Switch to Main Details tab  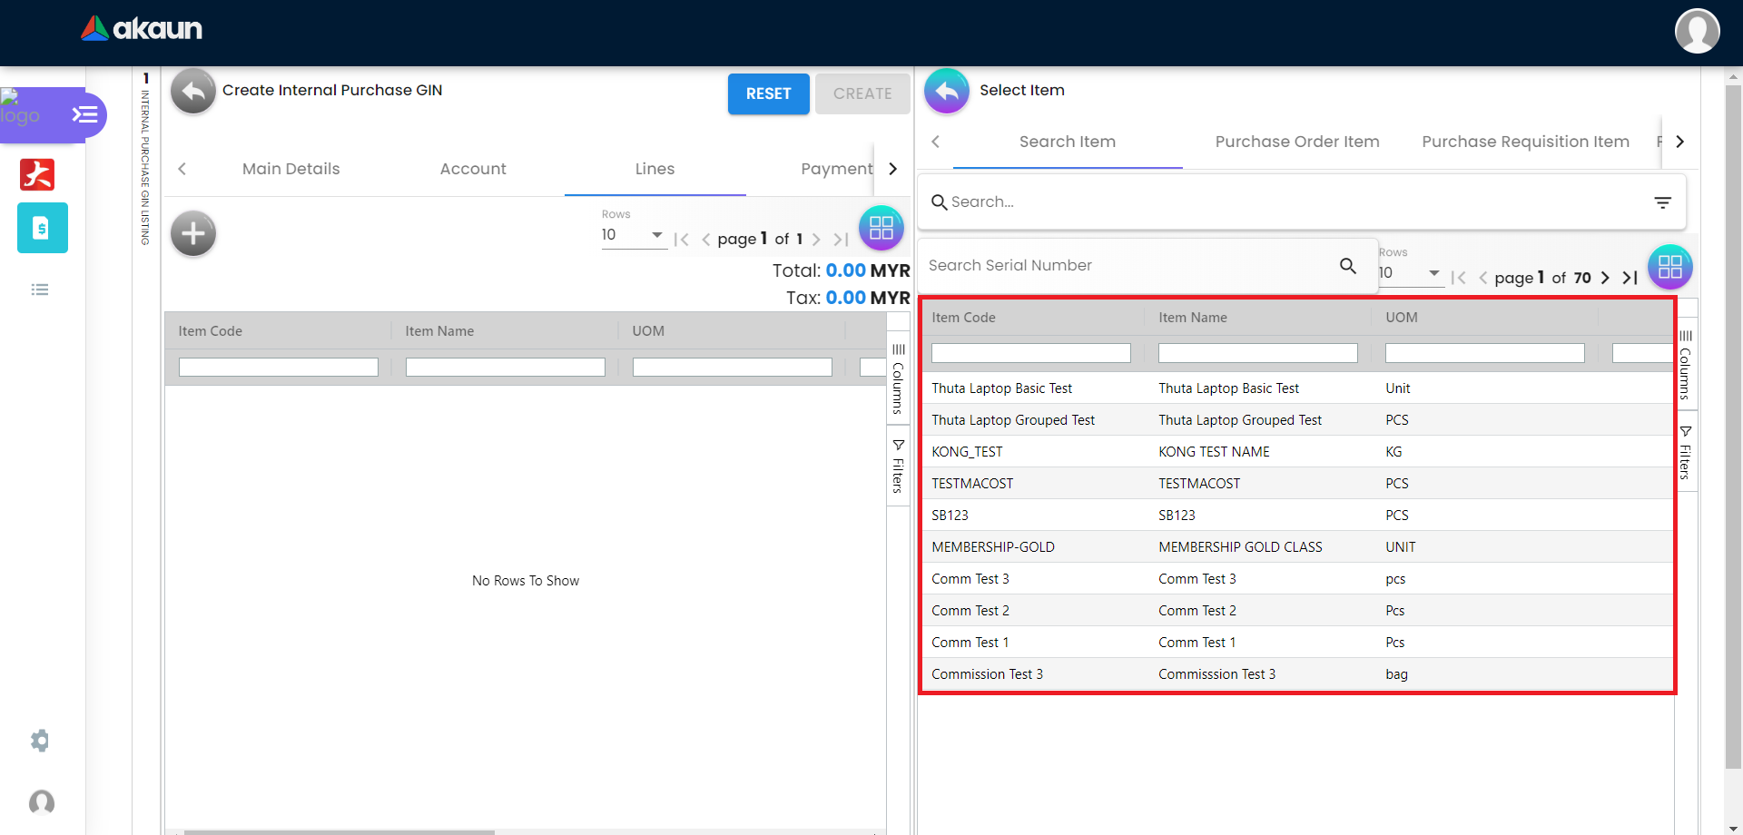coord(290,169)
